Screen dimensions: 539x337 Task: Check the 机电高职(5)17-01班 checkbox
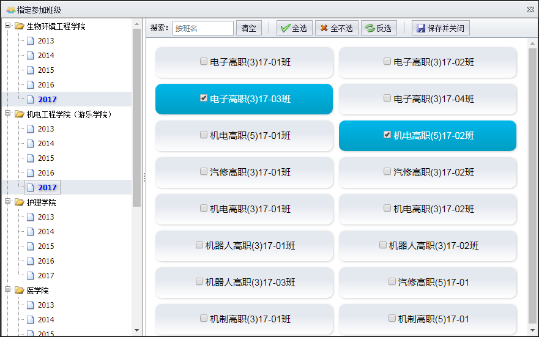coord(204,135)
